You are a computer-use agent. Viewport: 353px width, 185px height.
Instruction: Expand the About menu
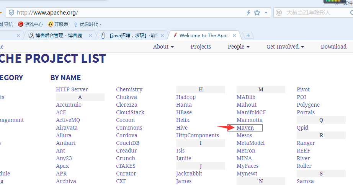163,47
